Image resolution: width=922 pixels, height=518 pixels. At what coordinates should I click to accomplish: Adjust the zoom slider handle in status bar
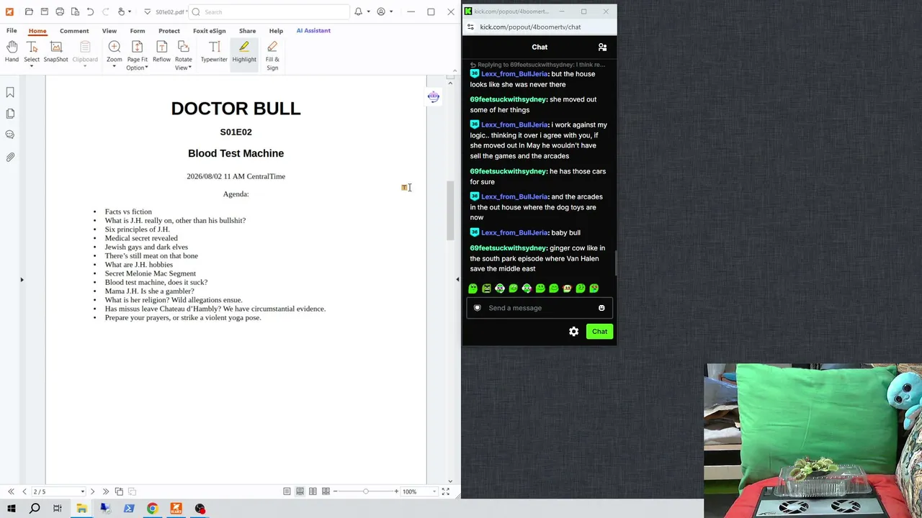click(x=366, y=491)
